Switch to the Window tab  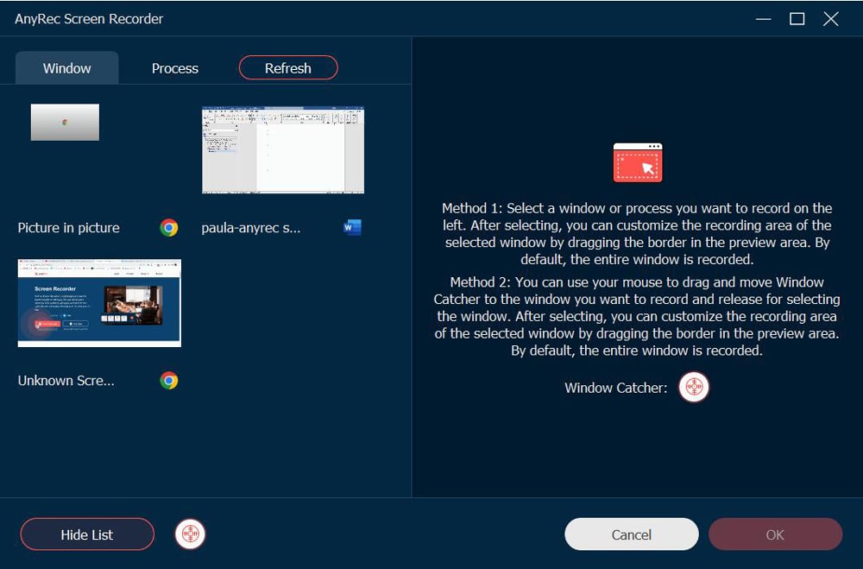(67, 67)
